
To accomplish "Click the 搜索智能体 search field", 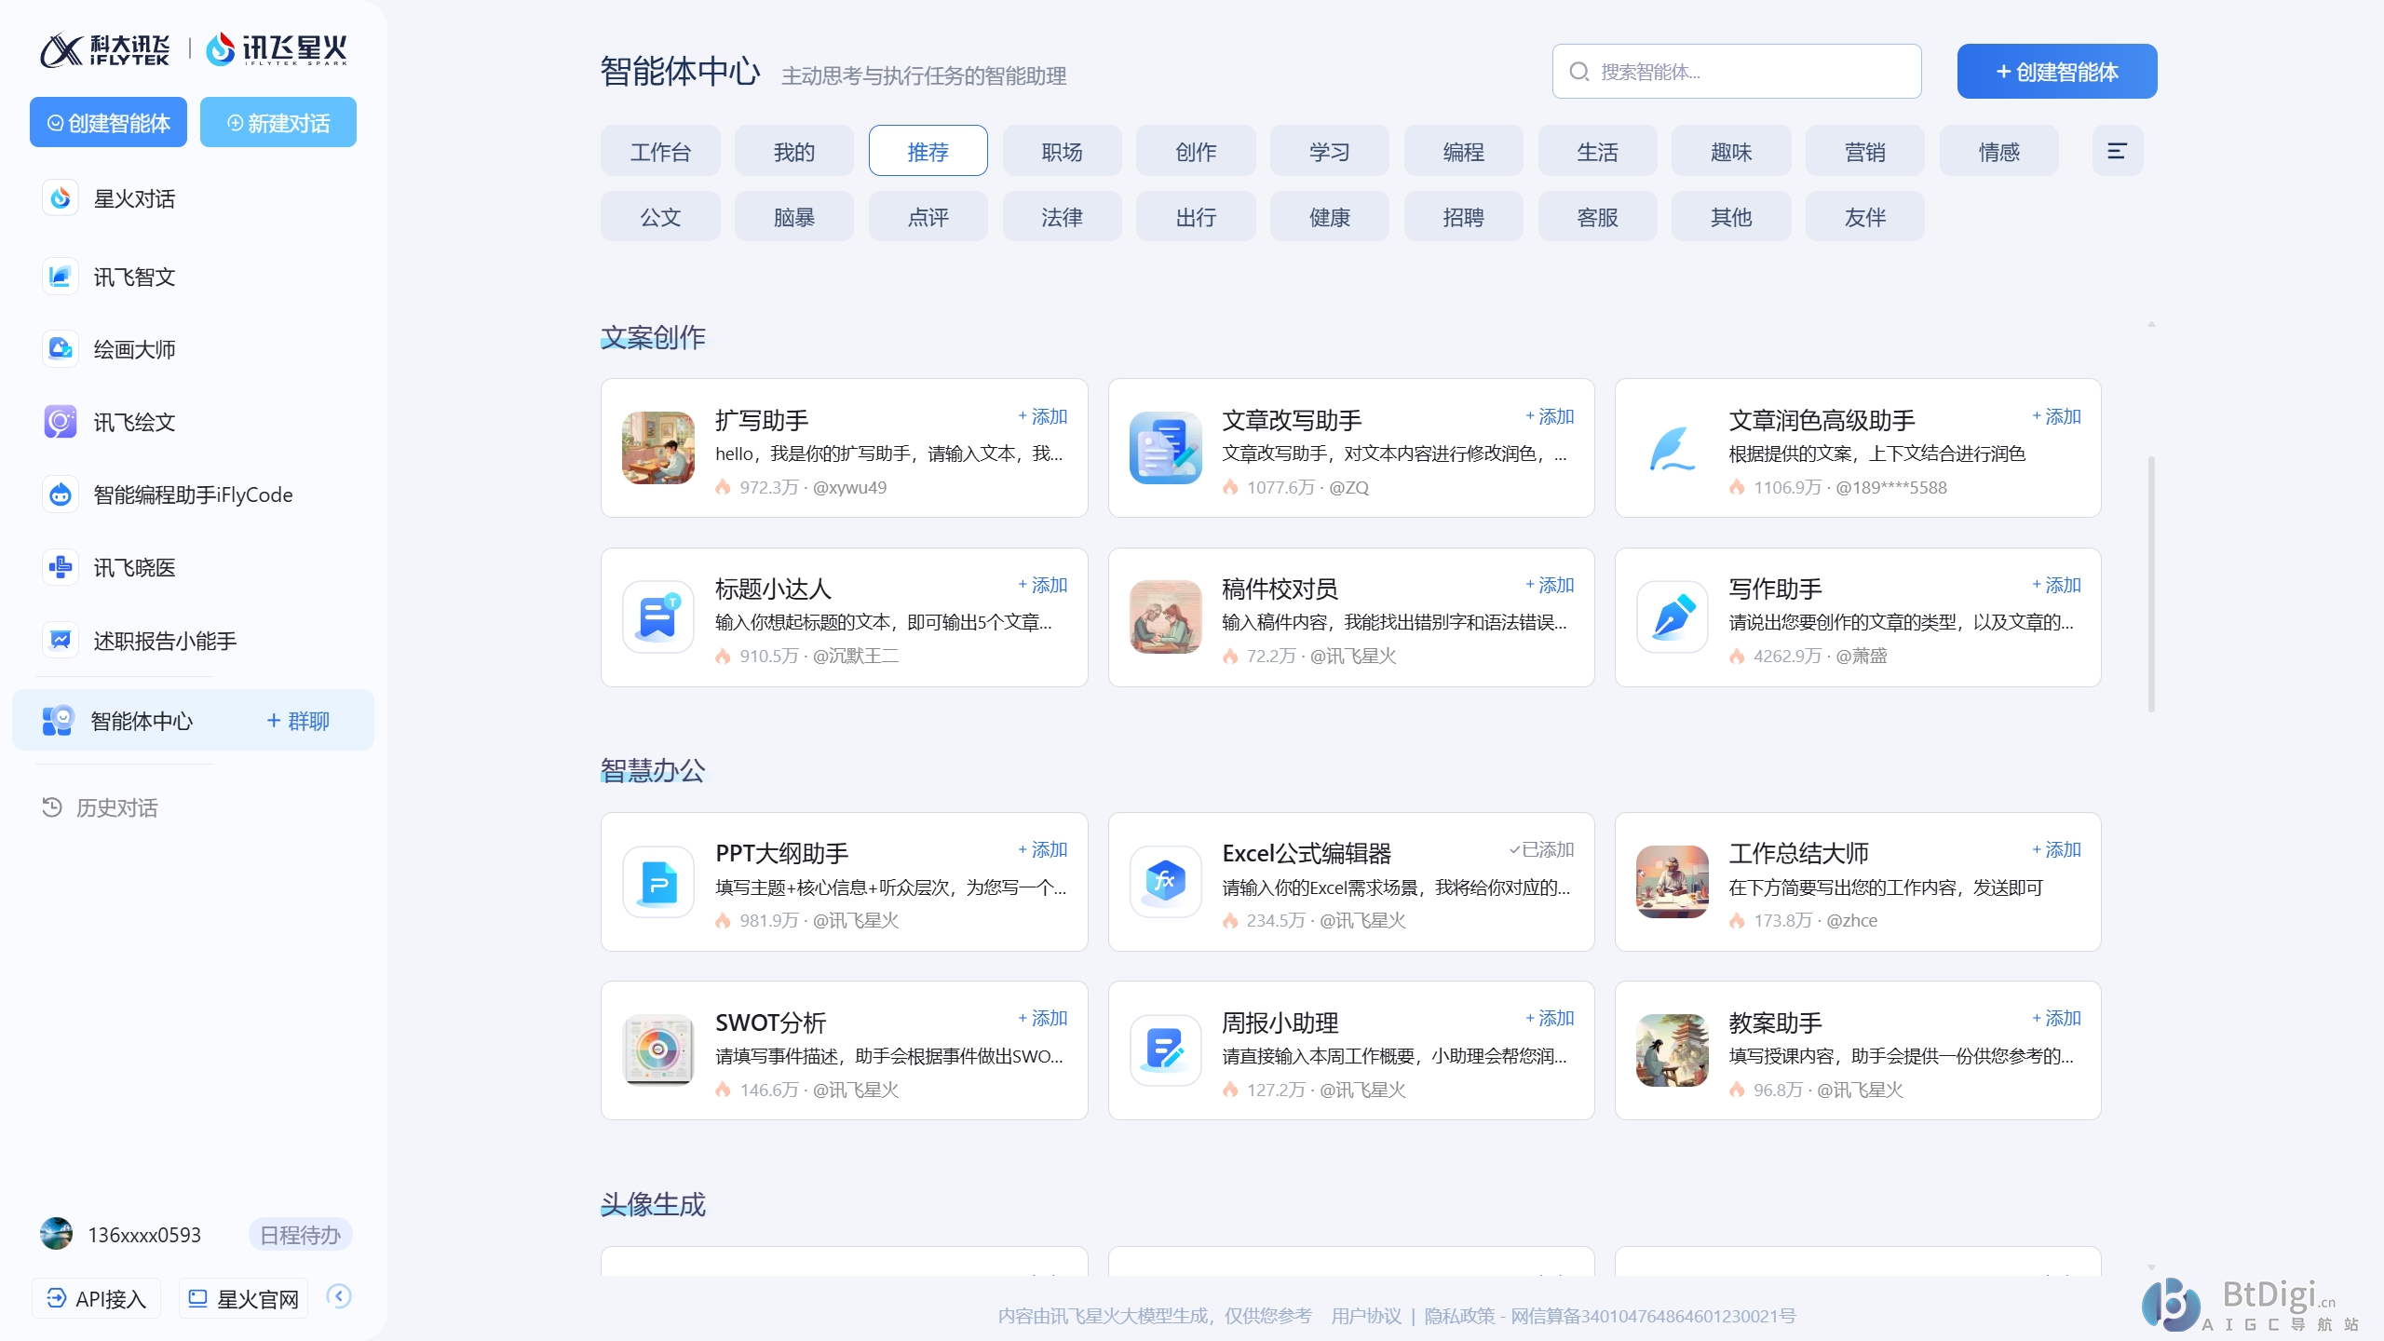I will (1737, 71).
